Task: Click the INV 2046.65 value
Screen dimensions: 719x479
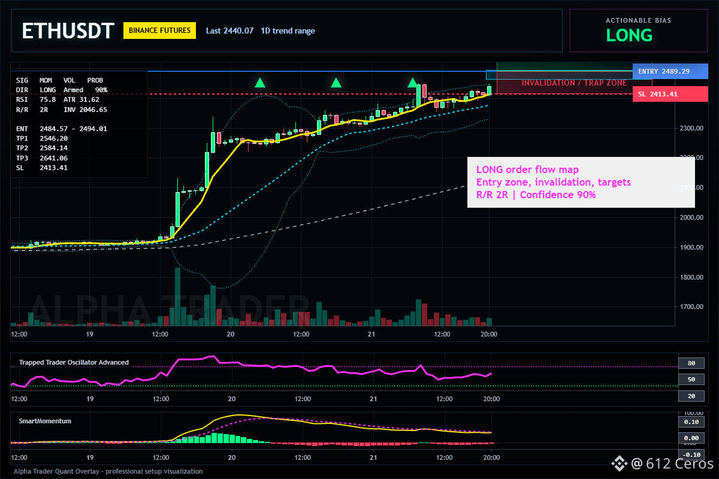Action: (86, 110)
